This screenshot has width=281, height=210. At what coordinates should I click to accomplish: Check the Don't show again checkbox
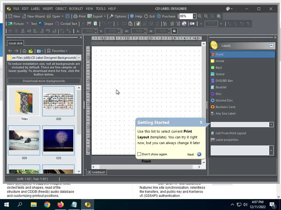pos(139,154)
